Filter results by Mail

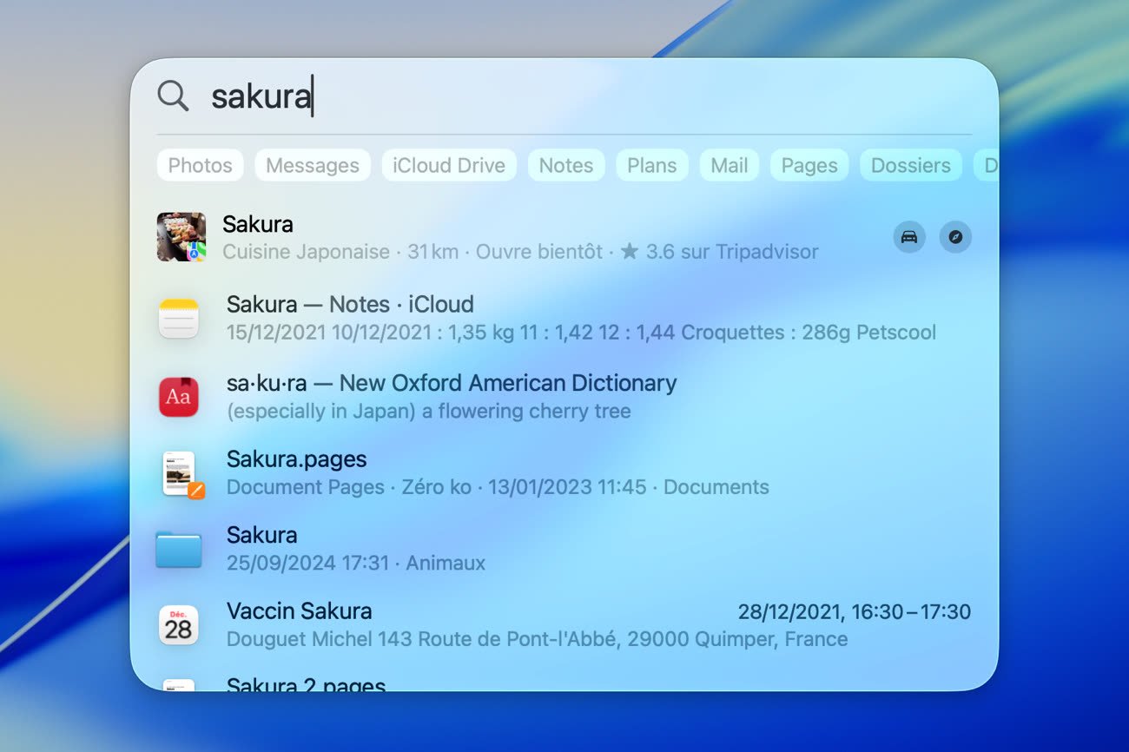[730, 165]
